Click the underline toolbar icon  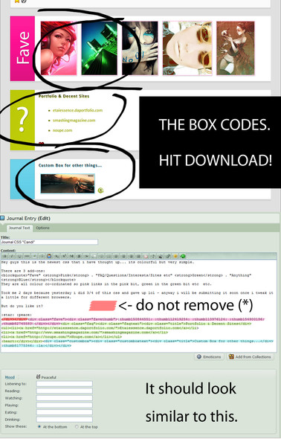pos(19,256)
